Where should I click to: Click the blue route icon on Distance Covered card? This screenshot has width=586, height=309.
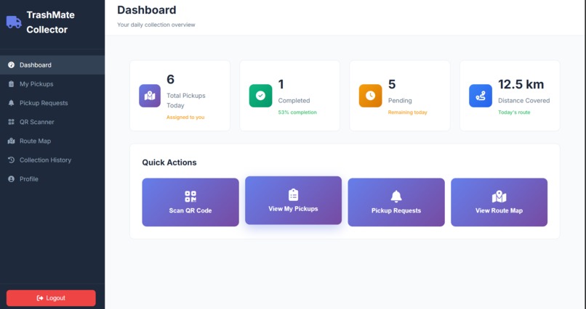point(481,96)
